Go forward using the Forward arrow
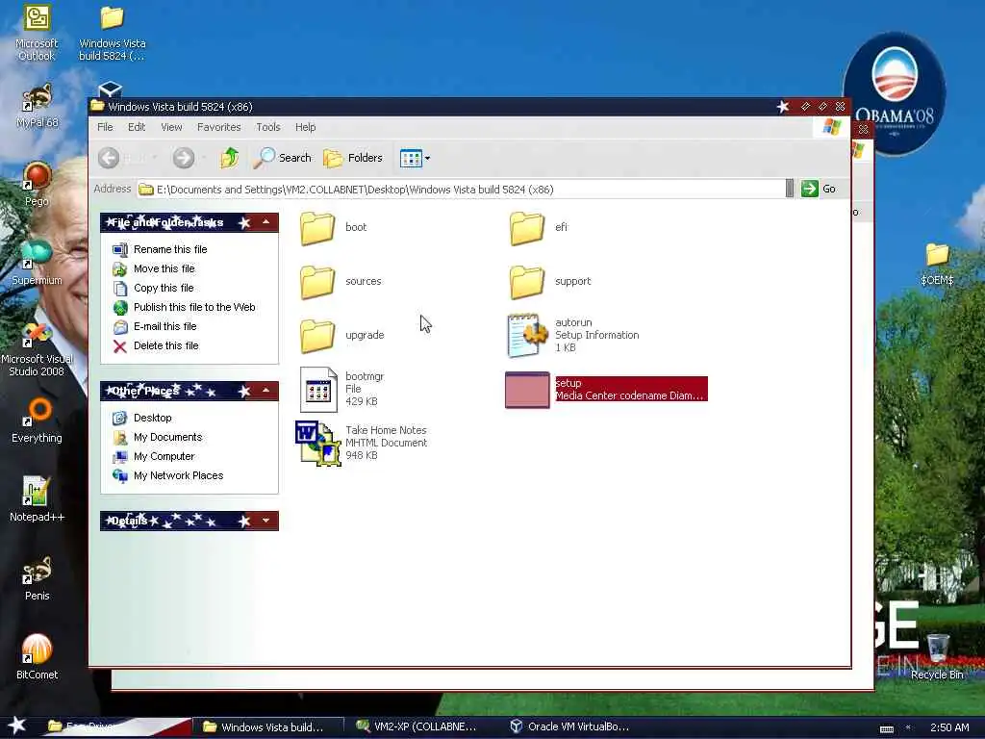 point(184,158)
